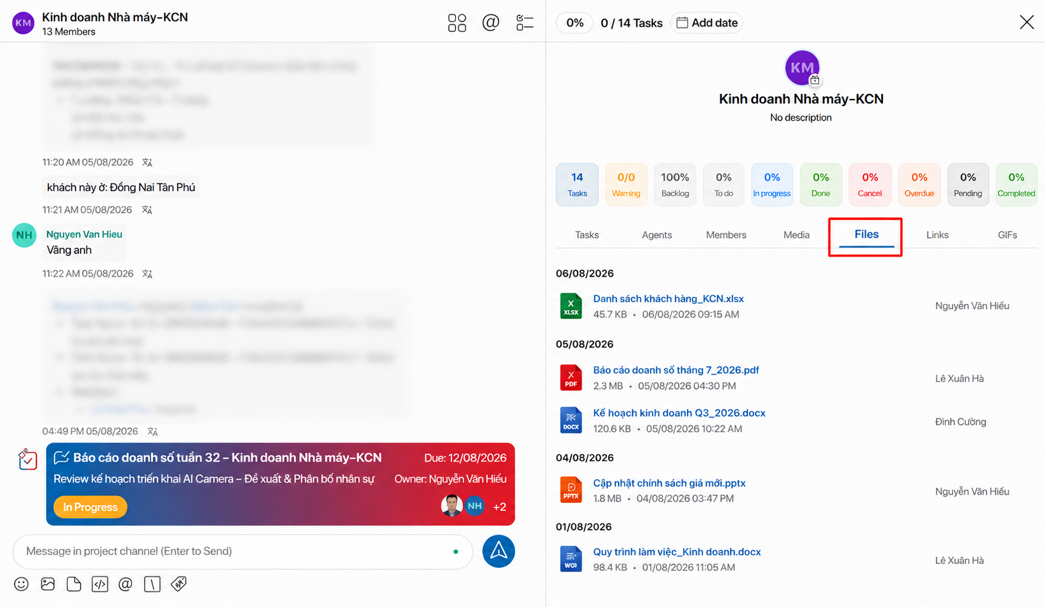This screenshot has height=607, width=1045.
Task: Translate the 11:21 AM message
Action: tap(147, 210)
